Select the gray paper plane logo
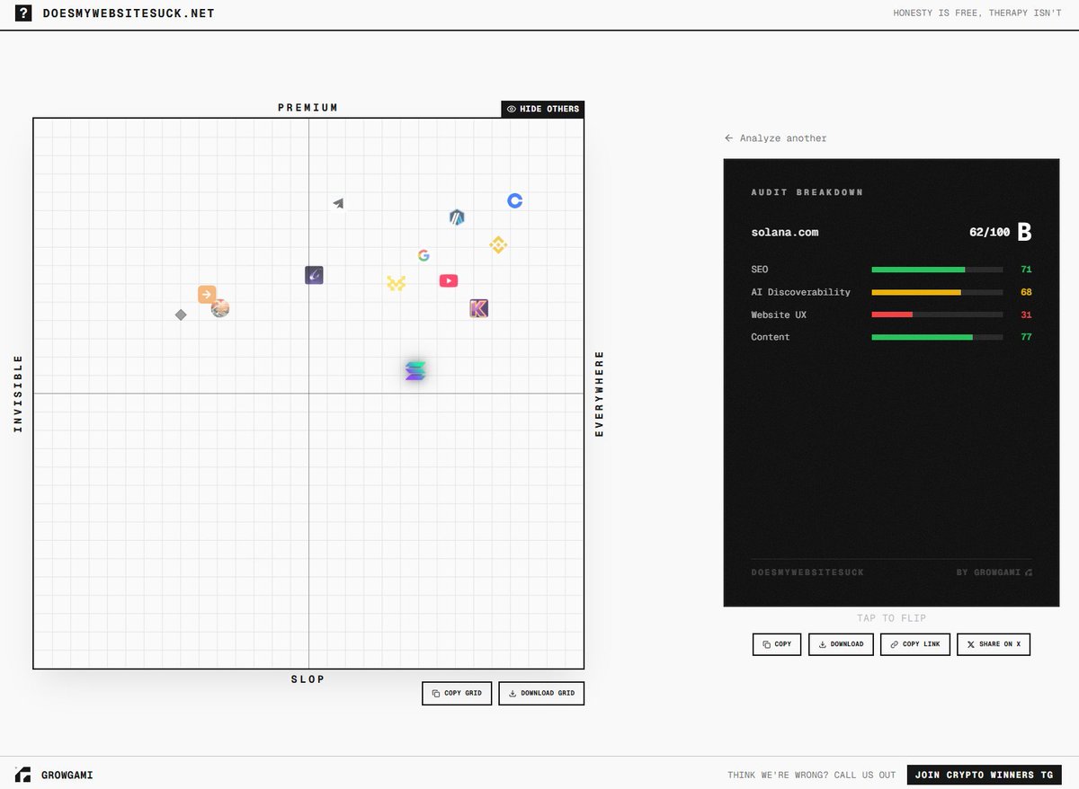Image resolution: width=1079 pixels, height=789 pixels. [338, 203]
